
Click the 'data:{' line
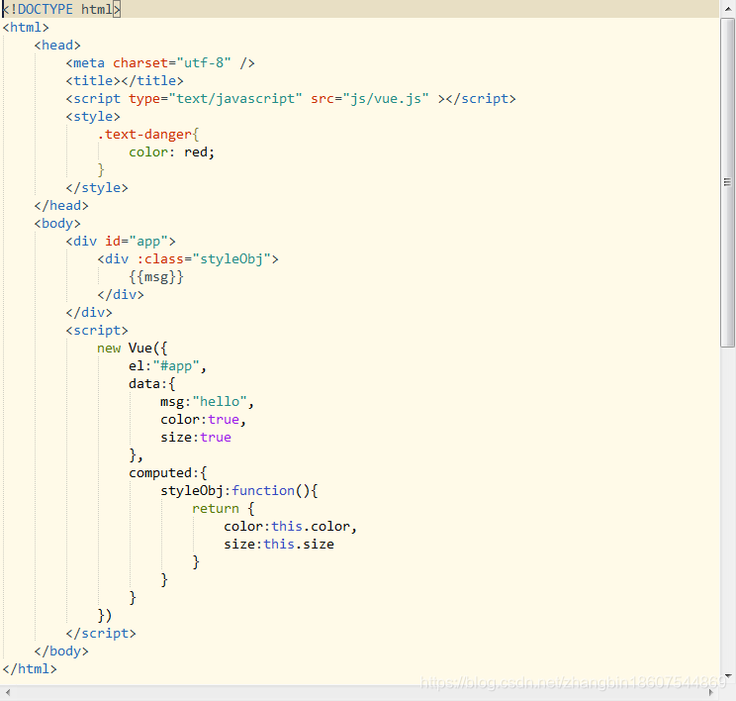pos(152,384)
